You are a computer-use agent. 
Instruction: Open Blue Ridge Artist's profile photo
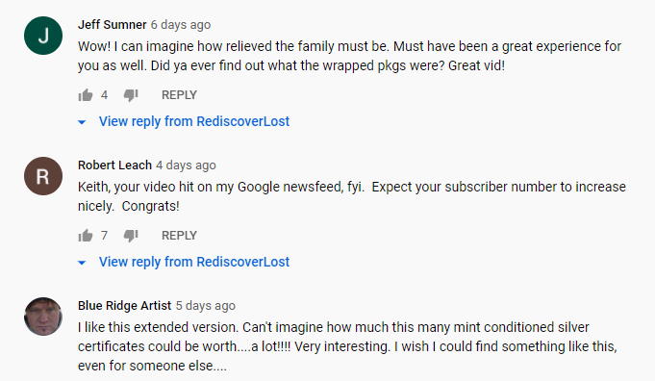coord(43,317)
